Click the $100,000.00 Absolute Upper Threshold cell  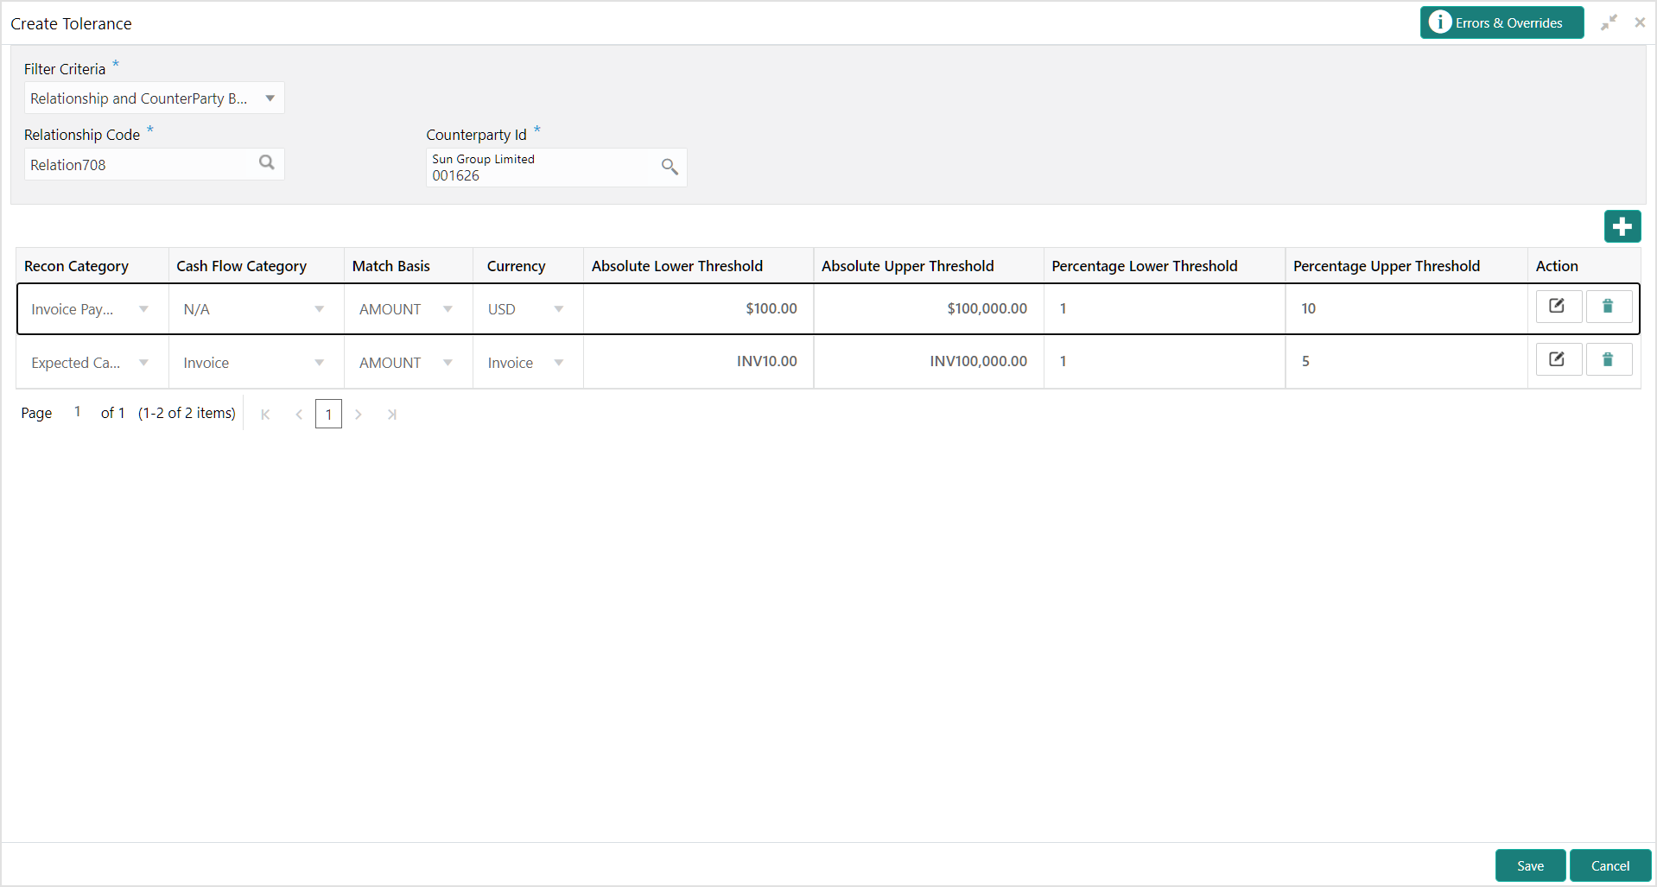tap(929, 308)
